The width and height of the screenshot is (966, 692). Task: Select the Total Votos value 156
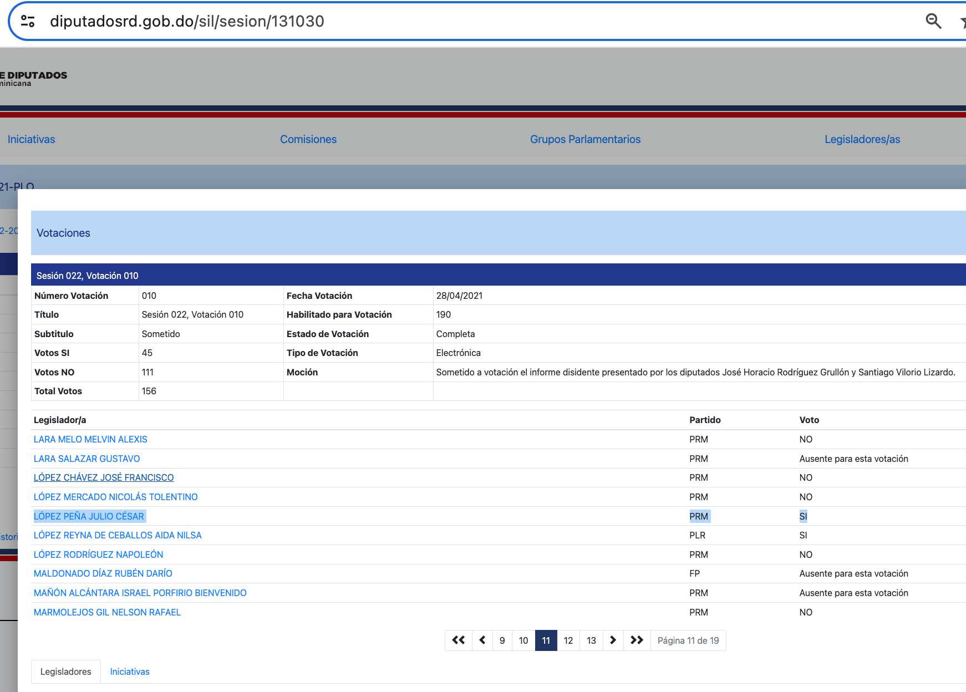click(x=149, y=391)
